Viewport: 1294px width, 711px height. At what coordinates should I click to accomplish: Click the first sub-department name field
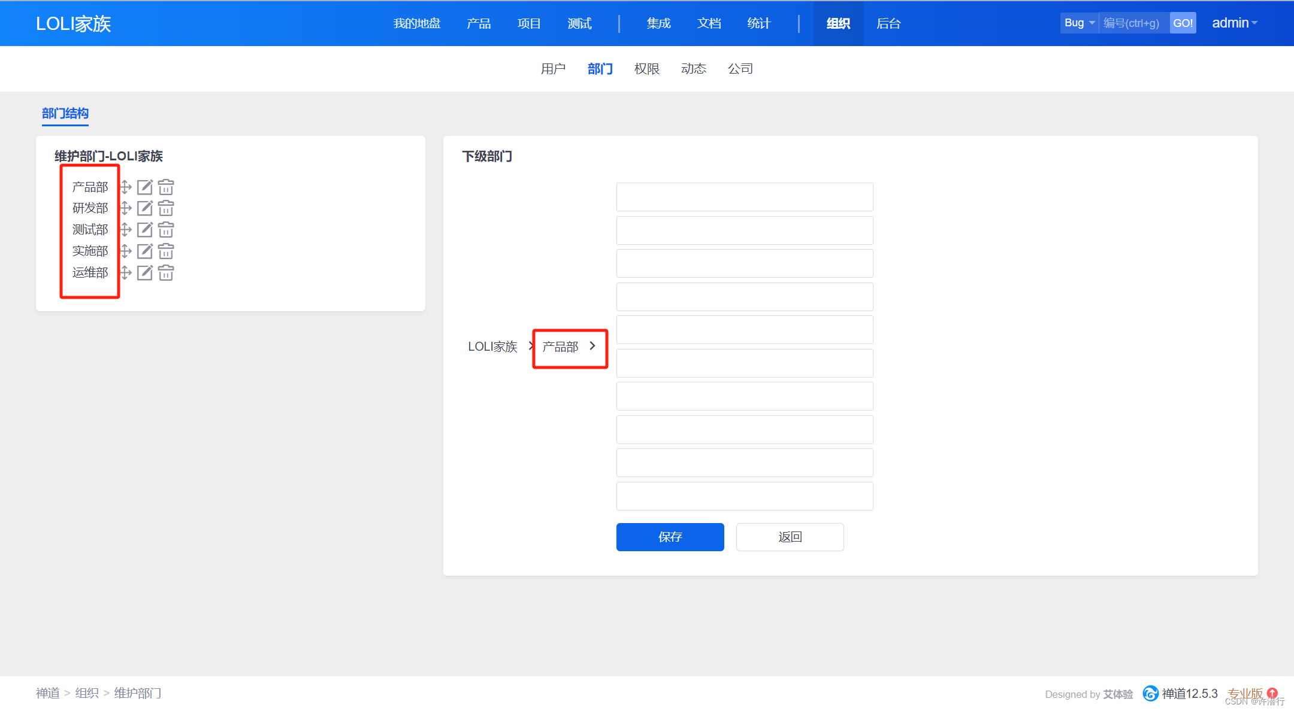745,197
